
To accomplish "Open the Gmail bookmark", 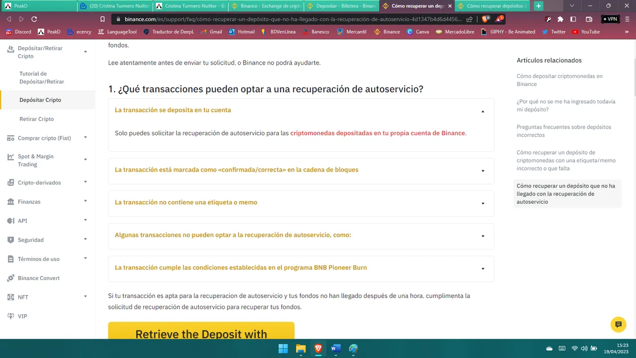I will pyautogui.click(x=211, y=31).
